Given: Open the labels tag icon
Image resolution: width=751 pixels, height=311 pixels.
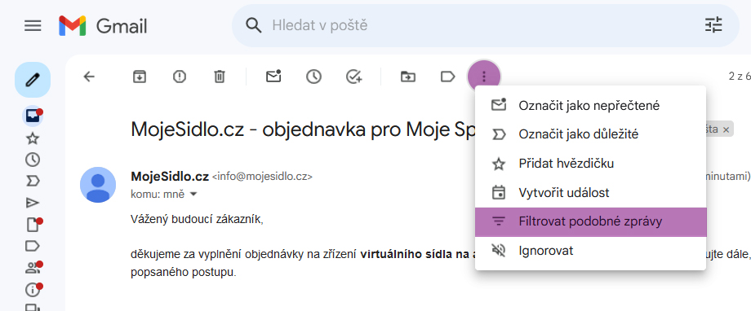Looking at the screenshot, I should pos(448,77).
